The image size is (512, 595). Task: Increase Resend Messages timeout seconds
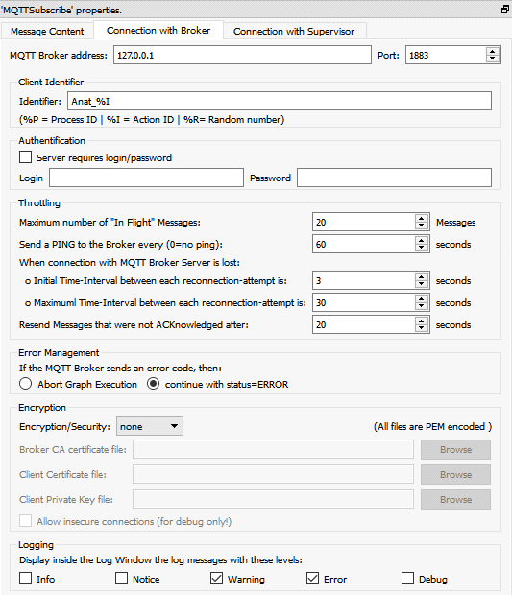point(422,321)
